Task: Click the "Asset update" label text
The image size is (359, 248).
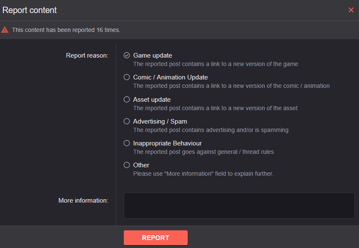Action: 152,100
